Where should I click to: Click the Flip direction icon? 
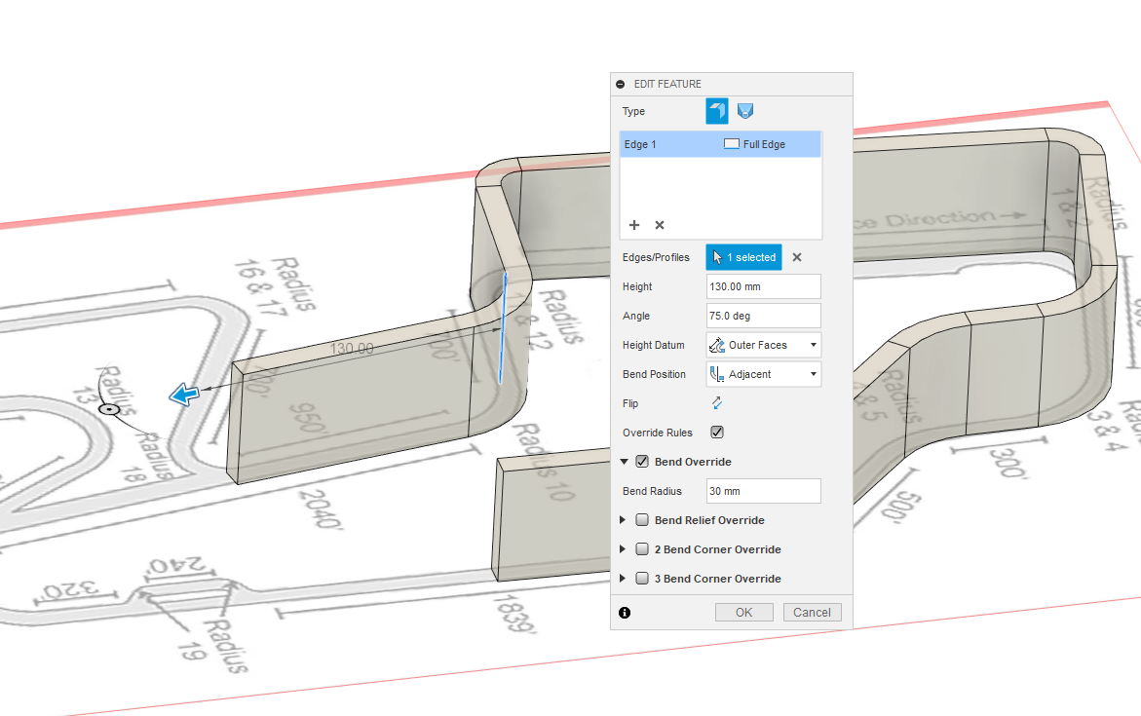(717, 402)
